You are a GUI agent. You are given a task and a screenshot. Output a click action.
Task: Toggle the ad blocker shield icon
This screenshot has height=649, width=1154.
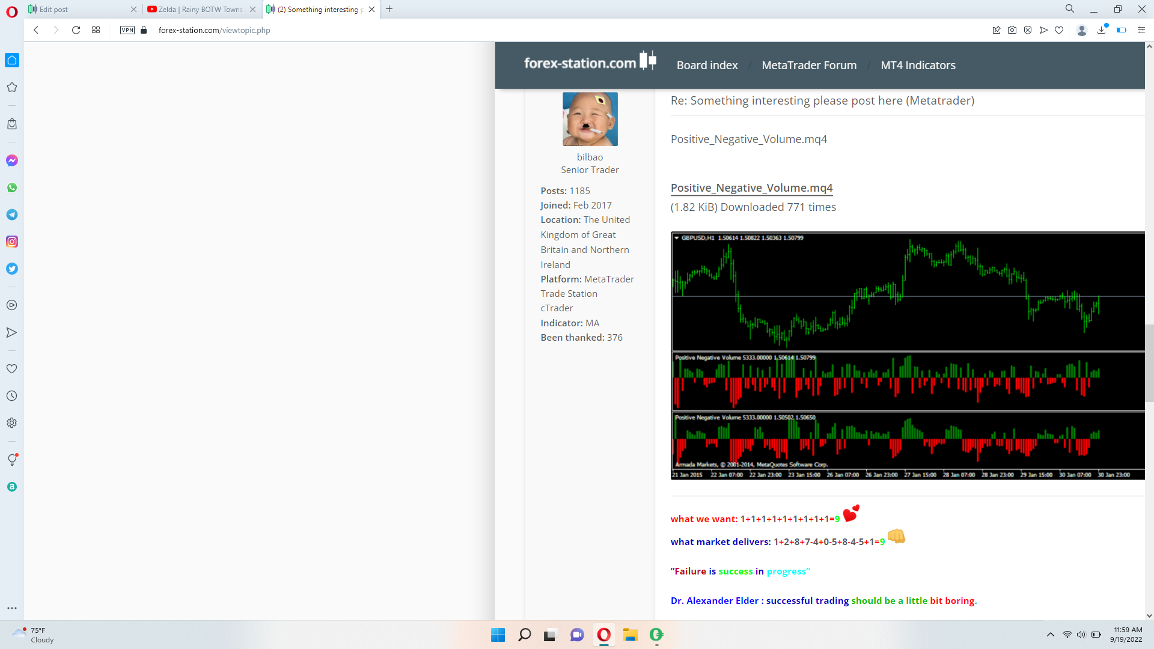click(x=1028, y=30)
